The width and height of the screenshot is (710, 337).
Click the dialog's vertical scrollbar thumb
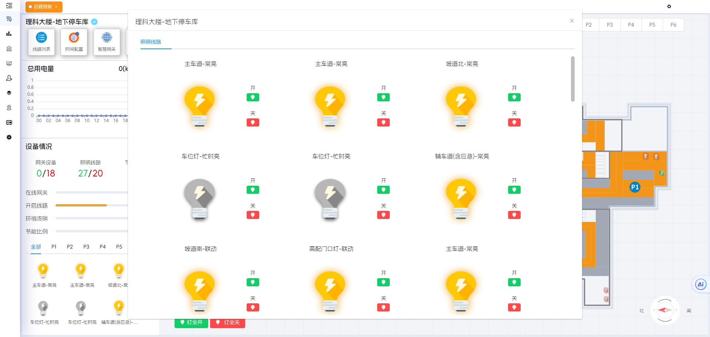pos(572,79)
